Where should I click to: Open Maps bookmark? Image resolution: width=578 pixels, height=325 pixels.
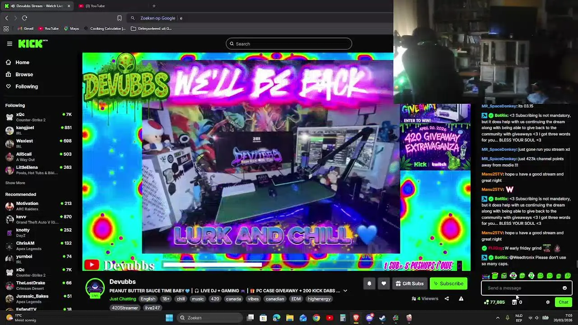(x=71, y=28)
